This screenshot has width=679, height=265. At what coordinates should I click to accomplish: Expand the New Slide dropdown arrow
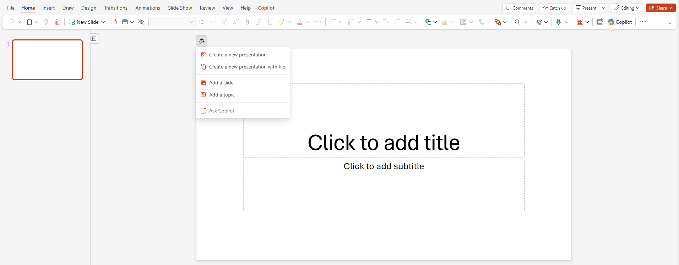(103, 22)
